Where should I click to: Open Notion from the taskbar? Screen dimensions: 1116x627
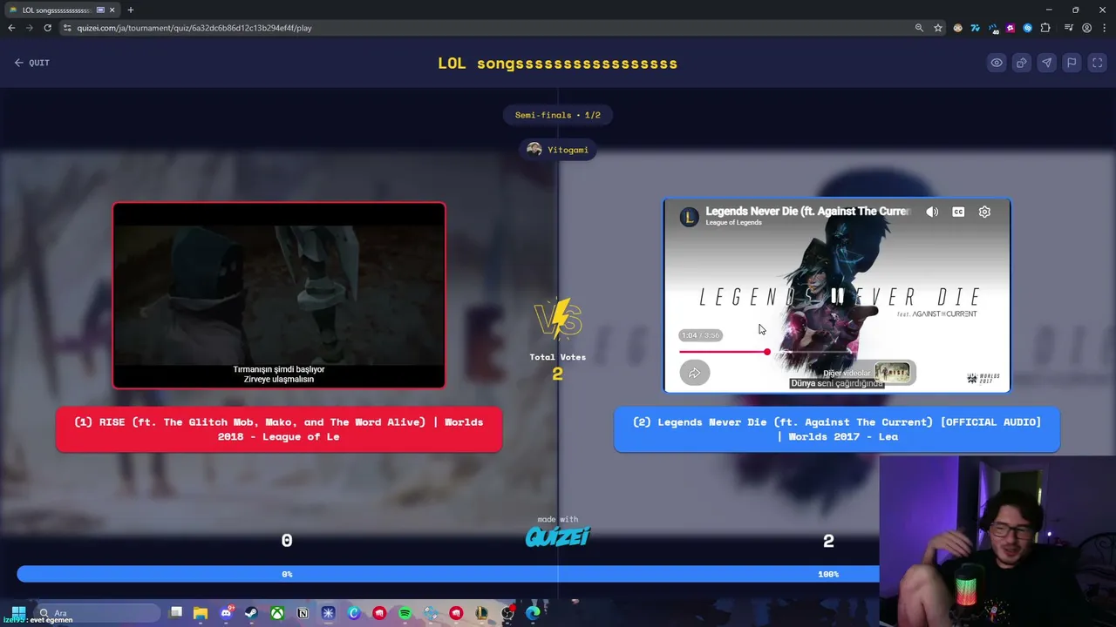pyautogui.click(x=303, y=613)
